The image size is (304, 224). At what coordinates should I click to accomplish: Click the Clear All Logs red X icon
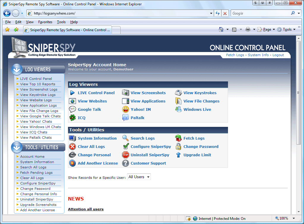point(72,147)
